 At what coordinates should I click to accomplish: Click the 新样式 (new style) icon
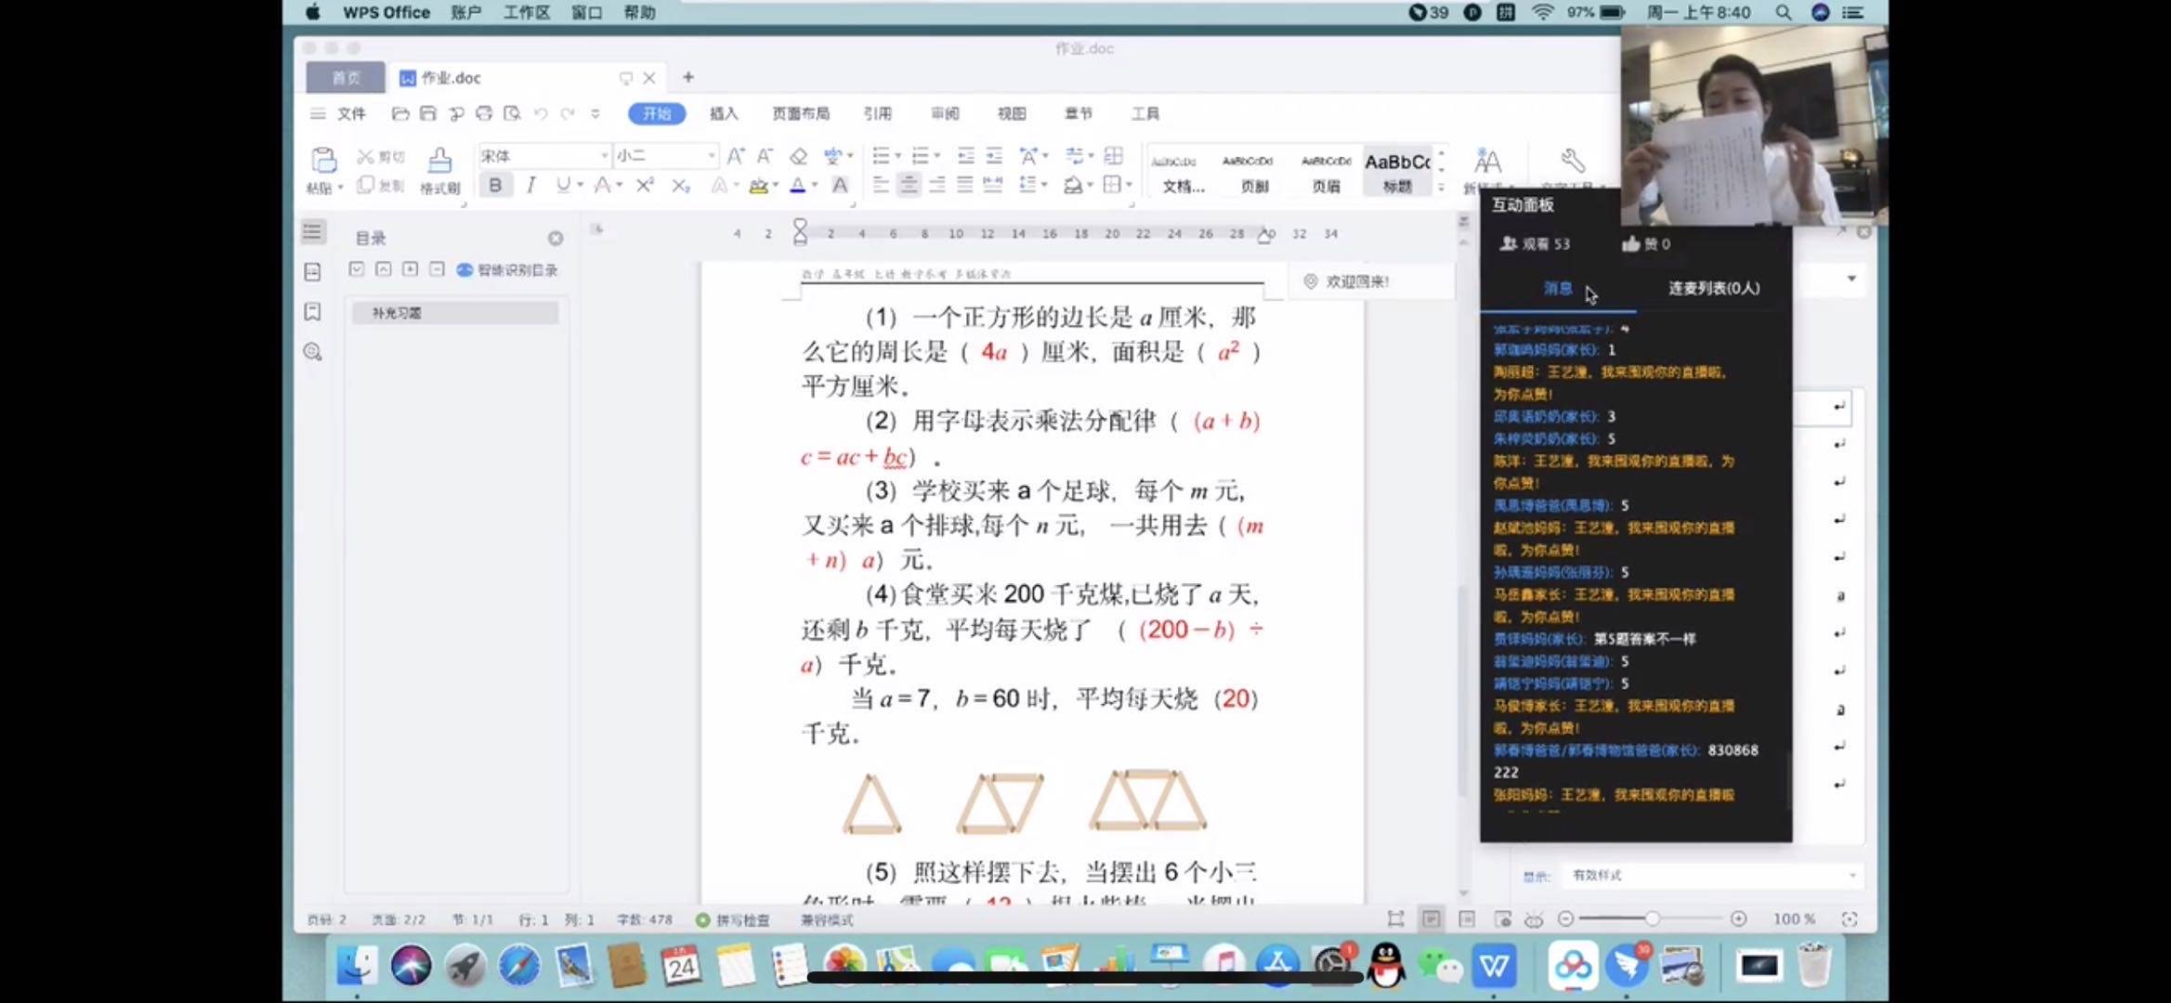1487,162
